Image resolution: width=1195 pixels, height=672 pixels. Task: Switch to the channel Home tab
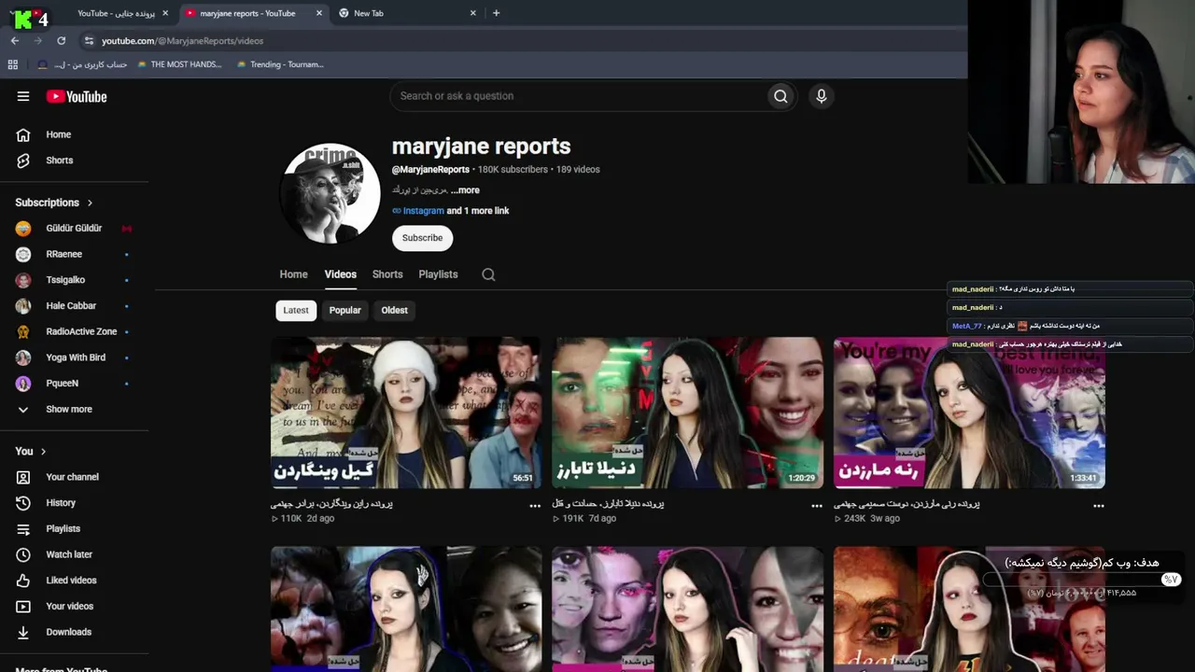pyautogui.click(x=293, y=274)
